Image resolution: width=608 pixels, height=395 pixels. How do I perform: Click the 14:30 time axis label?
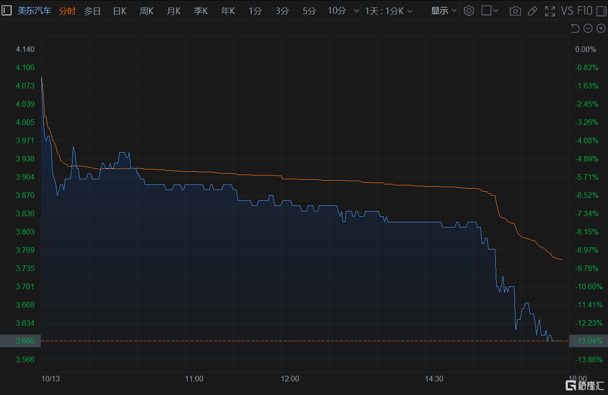click(434, 379)
